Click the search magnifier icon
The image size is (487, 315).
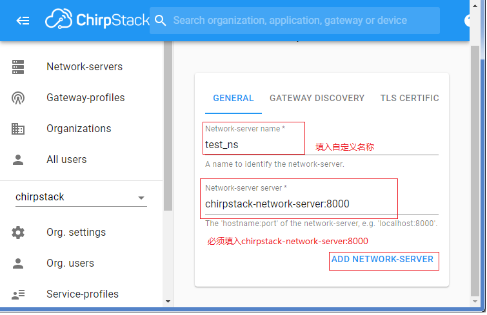click(x=160, y=21)
